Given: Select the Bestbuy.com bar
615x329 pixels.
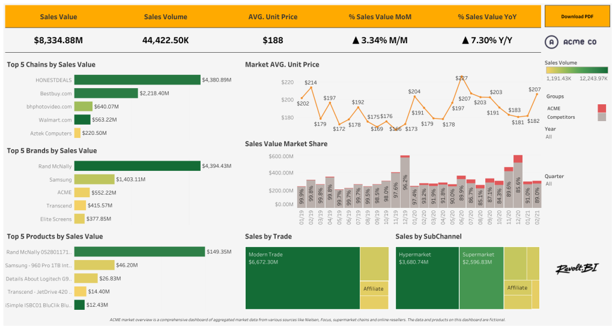Looking at the screenshot, I should [x=106, y=93].
